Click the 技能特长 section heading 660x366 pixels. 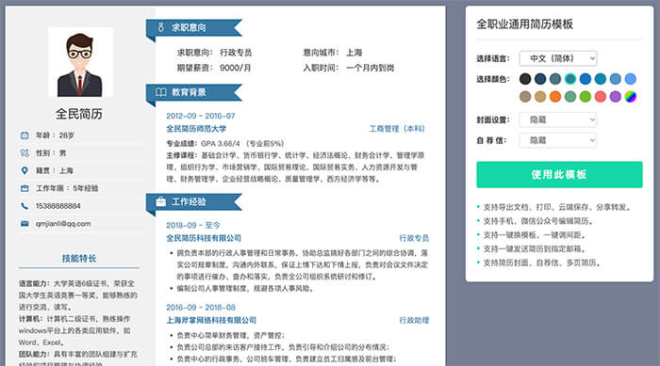[x=79, y=258]
